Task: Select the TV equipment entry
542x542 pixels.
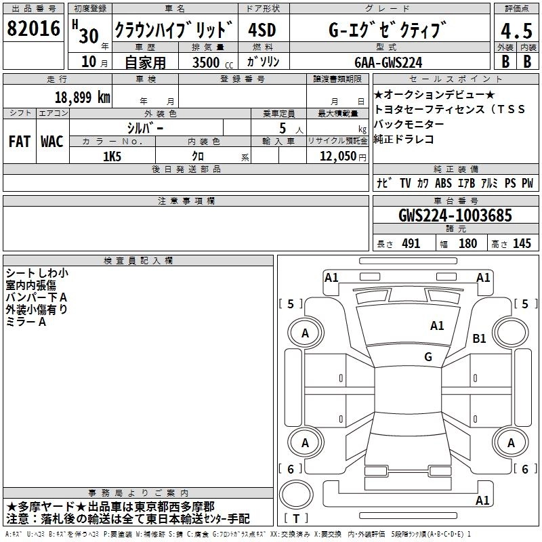Action: (x=405, y=183)
